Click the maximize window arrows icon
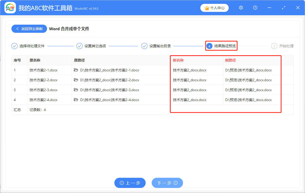The width and height of the screenshot is (305, 193). point(284,8)
